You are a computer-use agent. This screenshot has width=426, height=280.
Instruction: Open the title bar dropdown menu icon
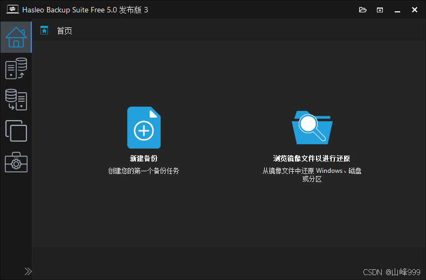click(380, 10)
